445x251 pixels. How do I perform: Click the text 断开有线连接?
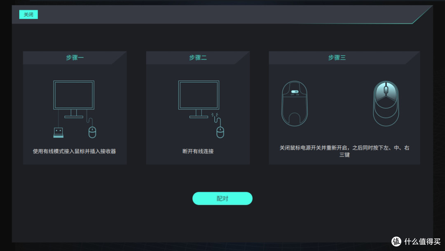[198, 151]
